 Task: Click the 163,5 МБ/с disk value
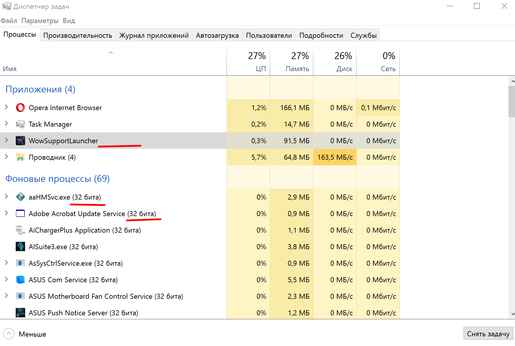(335, 157)
